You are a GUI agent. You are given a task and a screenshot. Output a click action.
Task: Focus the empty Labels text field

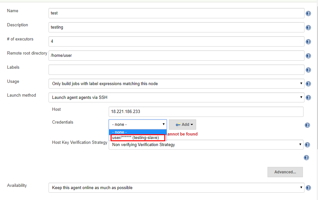coord(176,70)
